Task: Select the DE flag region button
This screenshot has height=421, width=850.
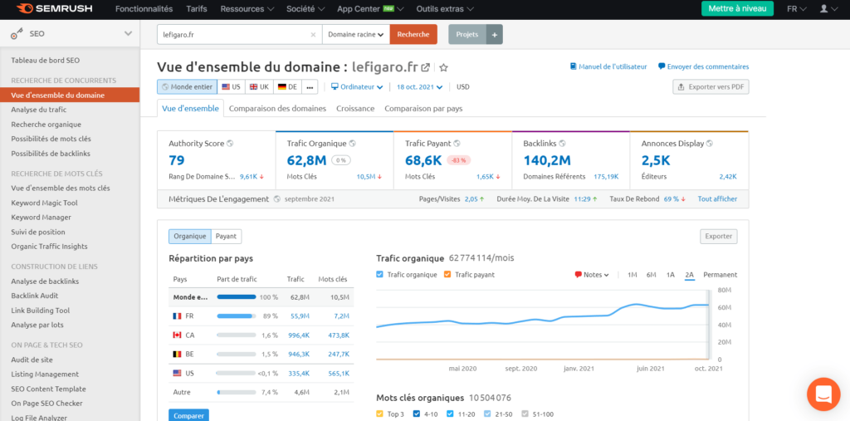Action: pos(287,87)
